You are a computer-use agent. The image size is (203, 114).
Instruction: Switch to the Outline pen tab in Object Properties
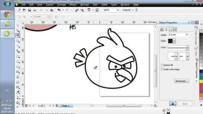[x=166, y=29]
